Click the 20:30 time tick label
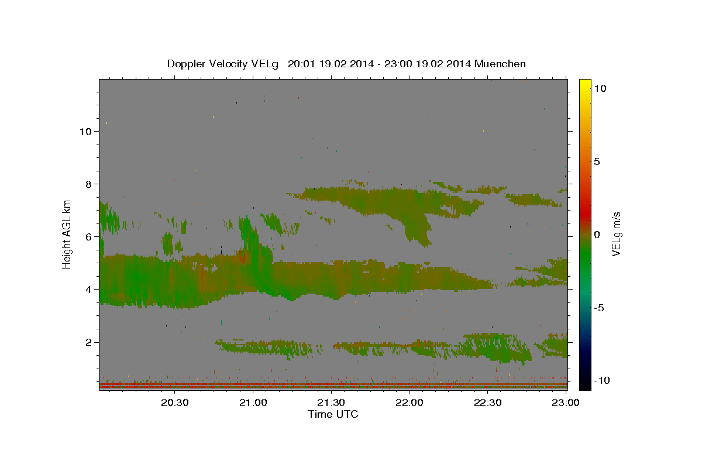This screenshot has width=702, height=468. (174, 402)
